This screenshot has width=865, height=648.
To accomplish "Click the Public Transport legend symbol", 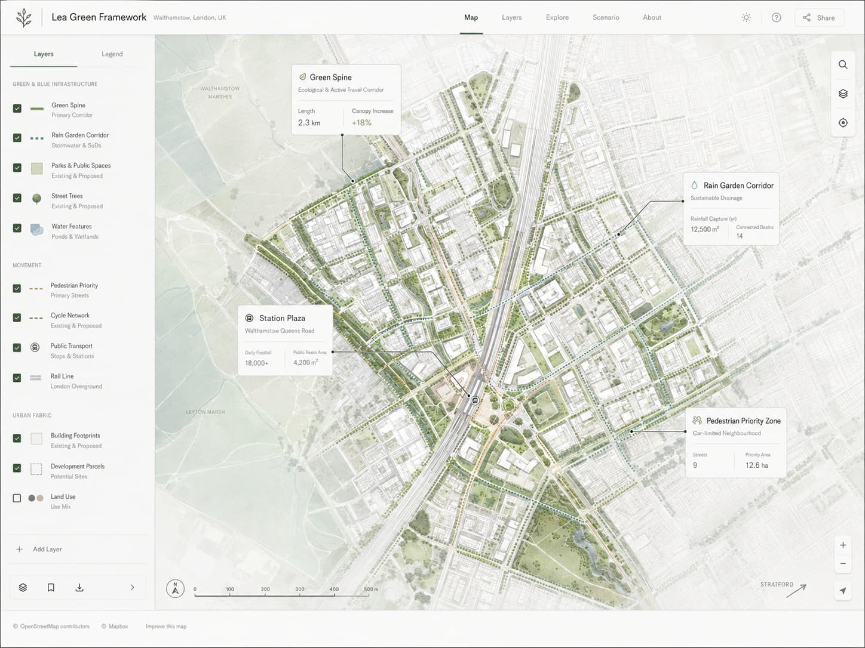I will (35, 347).
